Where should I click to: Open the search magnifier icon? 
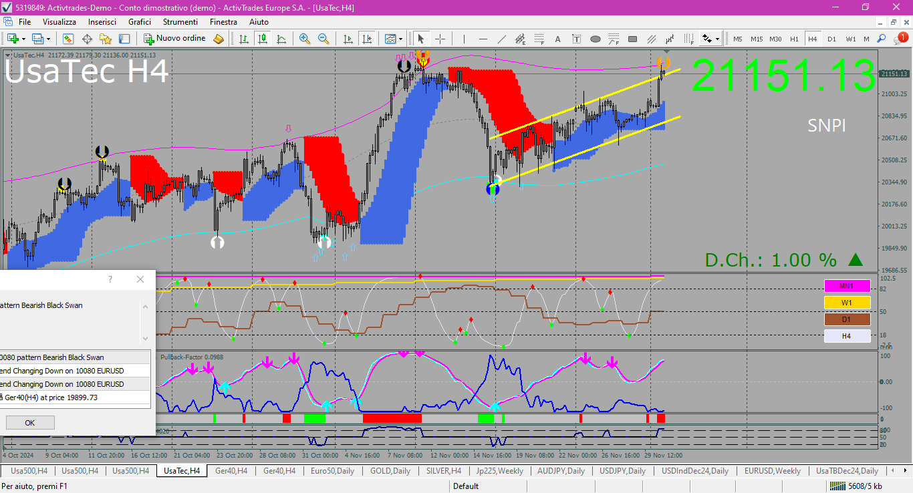click(882, 39)
